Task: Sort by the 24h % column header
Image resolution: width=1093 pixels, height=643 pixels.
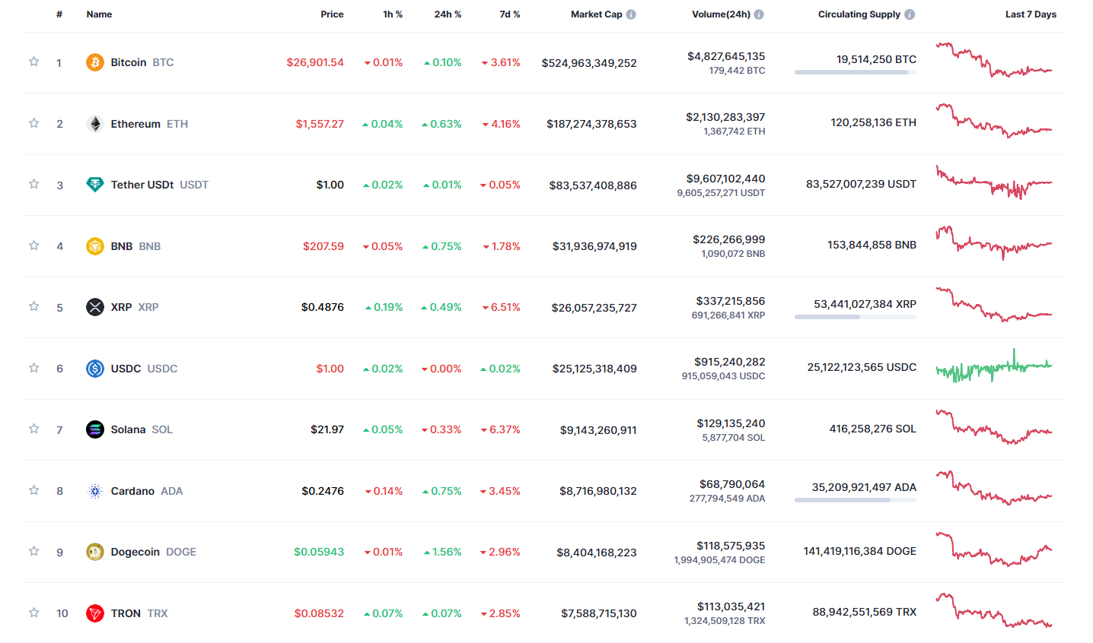Action: 448,14
